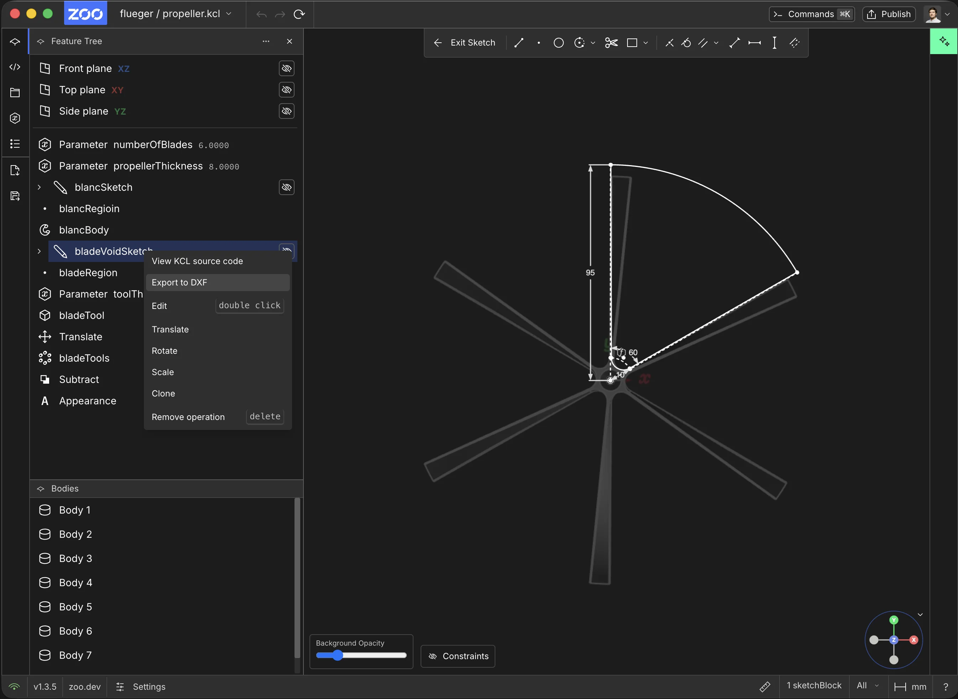Select the Vertical distance tool
This screenshot has height=699, width=958.
[x=774, y=43]
